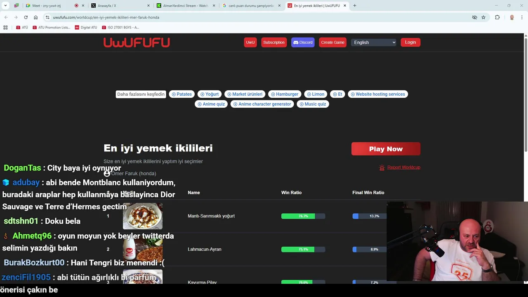The width and height of the screenshot is (528, 297).
Task: Click the page vertical scrollbar
Action: coord(526,95)
